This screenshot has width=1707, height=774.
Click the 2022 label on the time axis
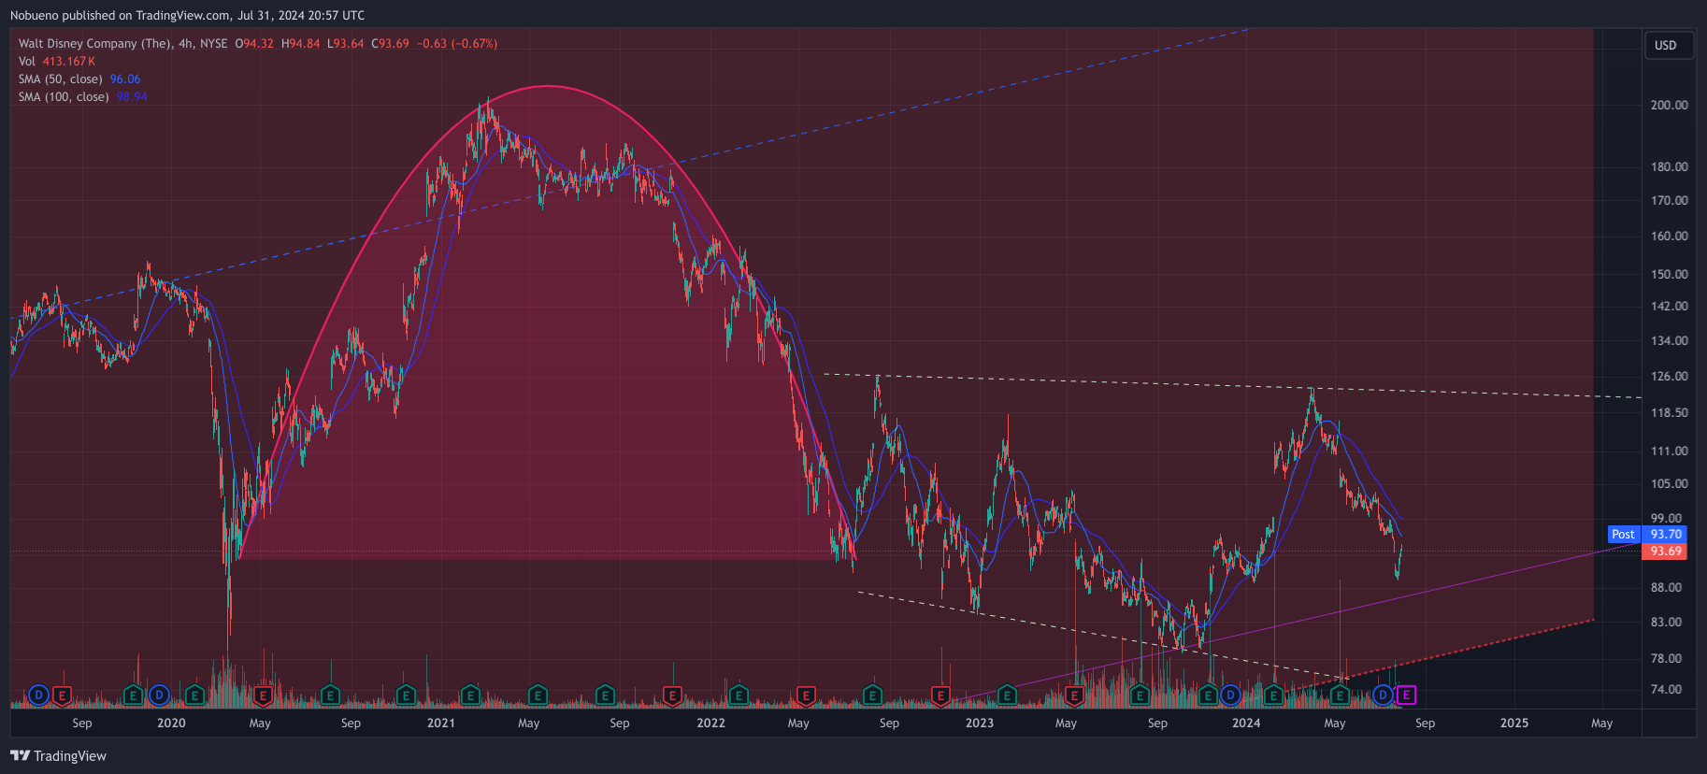(x=710, y=723)
